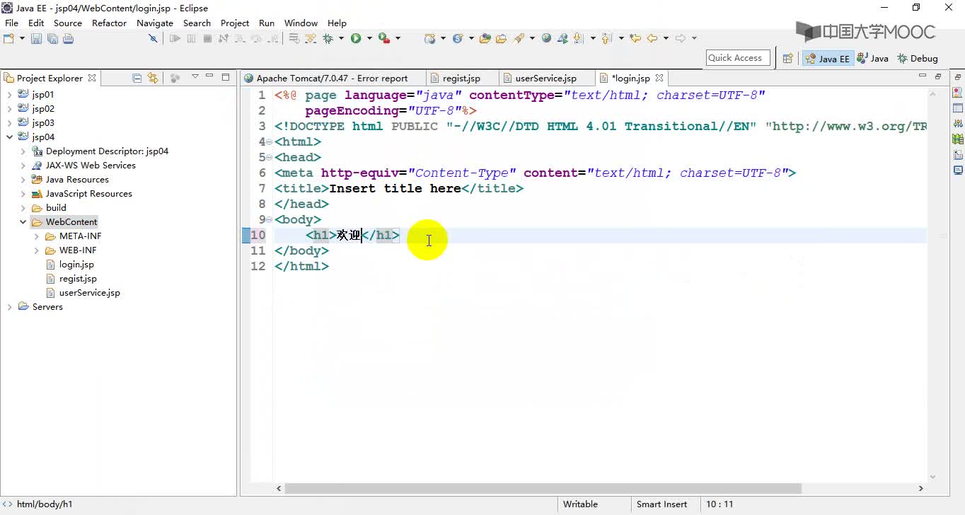Maximize the Project Explorer panel
965x515 pixels.
pyautogui.click(x=226, y=76)
